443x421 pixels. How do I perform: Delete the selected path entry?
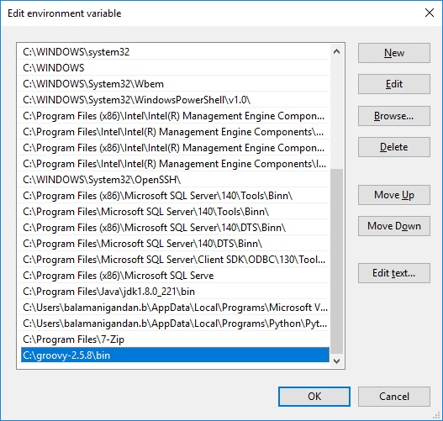[x=394, y=147]
